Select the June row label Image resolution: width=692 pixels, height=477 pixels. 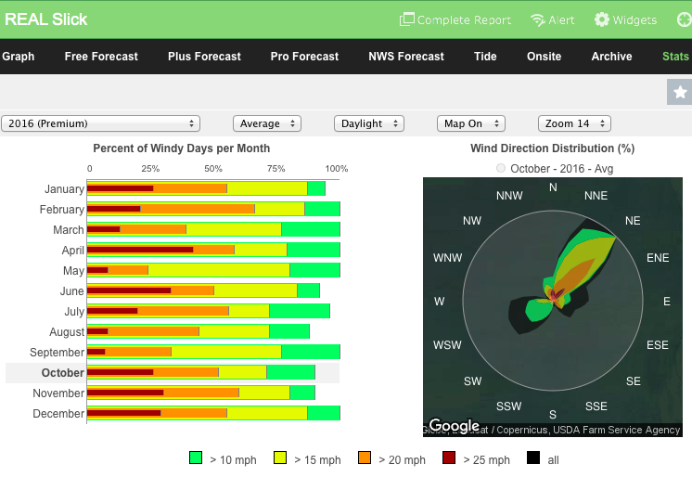(72, 291)
